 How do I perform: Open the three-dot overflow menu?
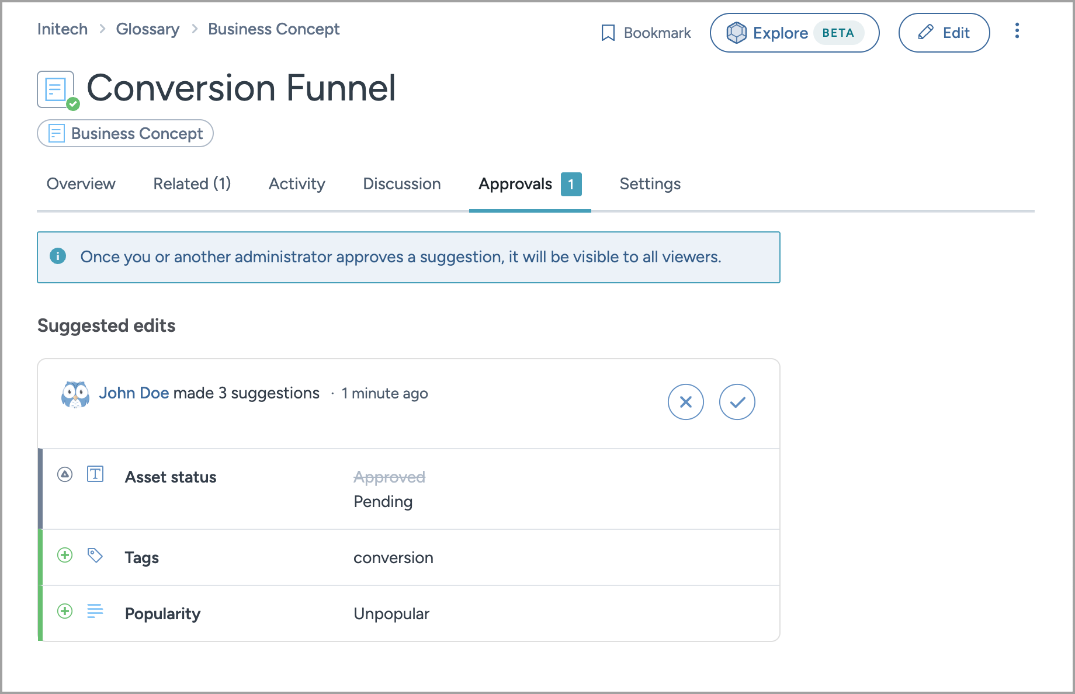[x=1017, y=32]
